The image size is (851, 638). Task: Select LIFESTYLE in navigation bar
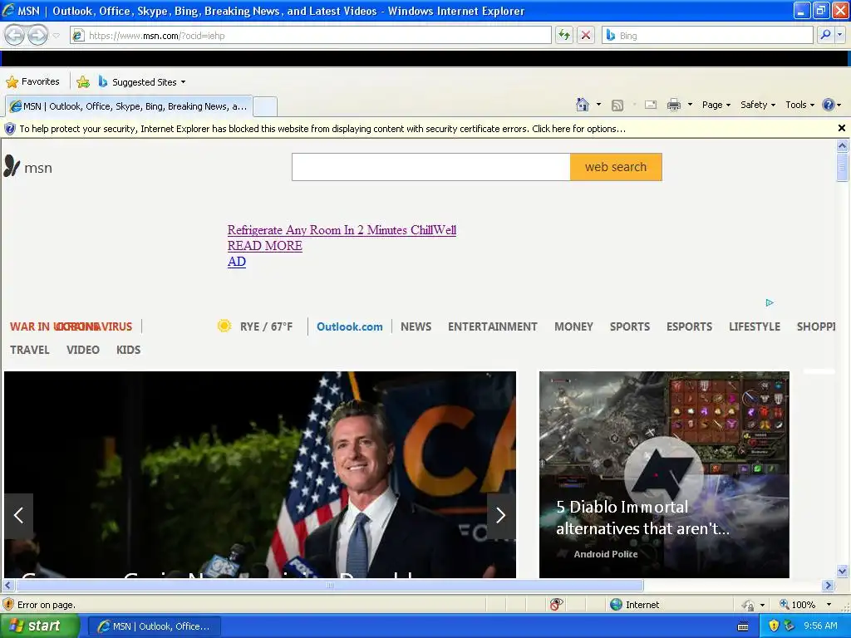755,326
